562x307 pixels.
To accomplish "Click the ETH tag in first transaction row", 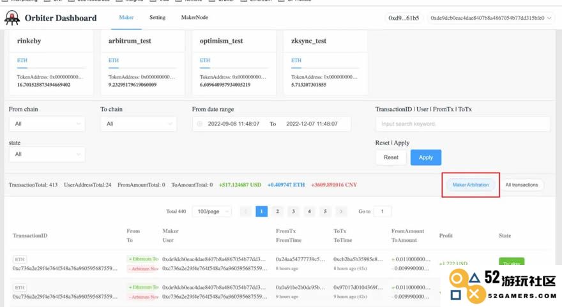I will point(20,259).
